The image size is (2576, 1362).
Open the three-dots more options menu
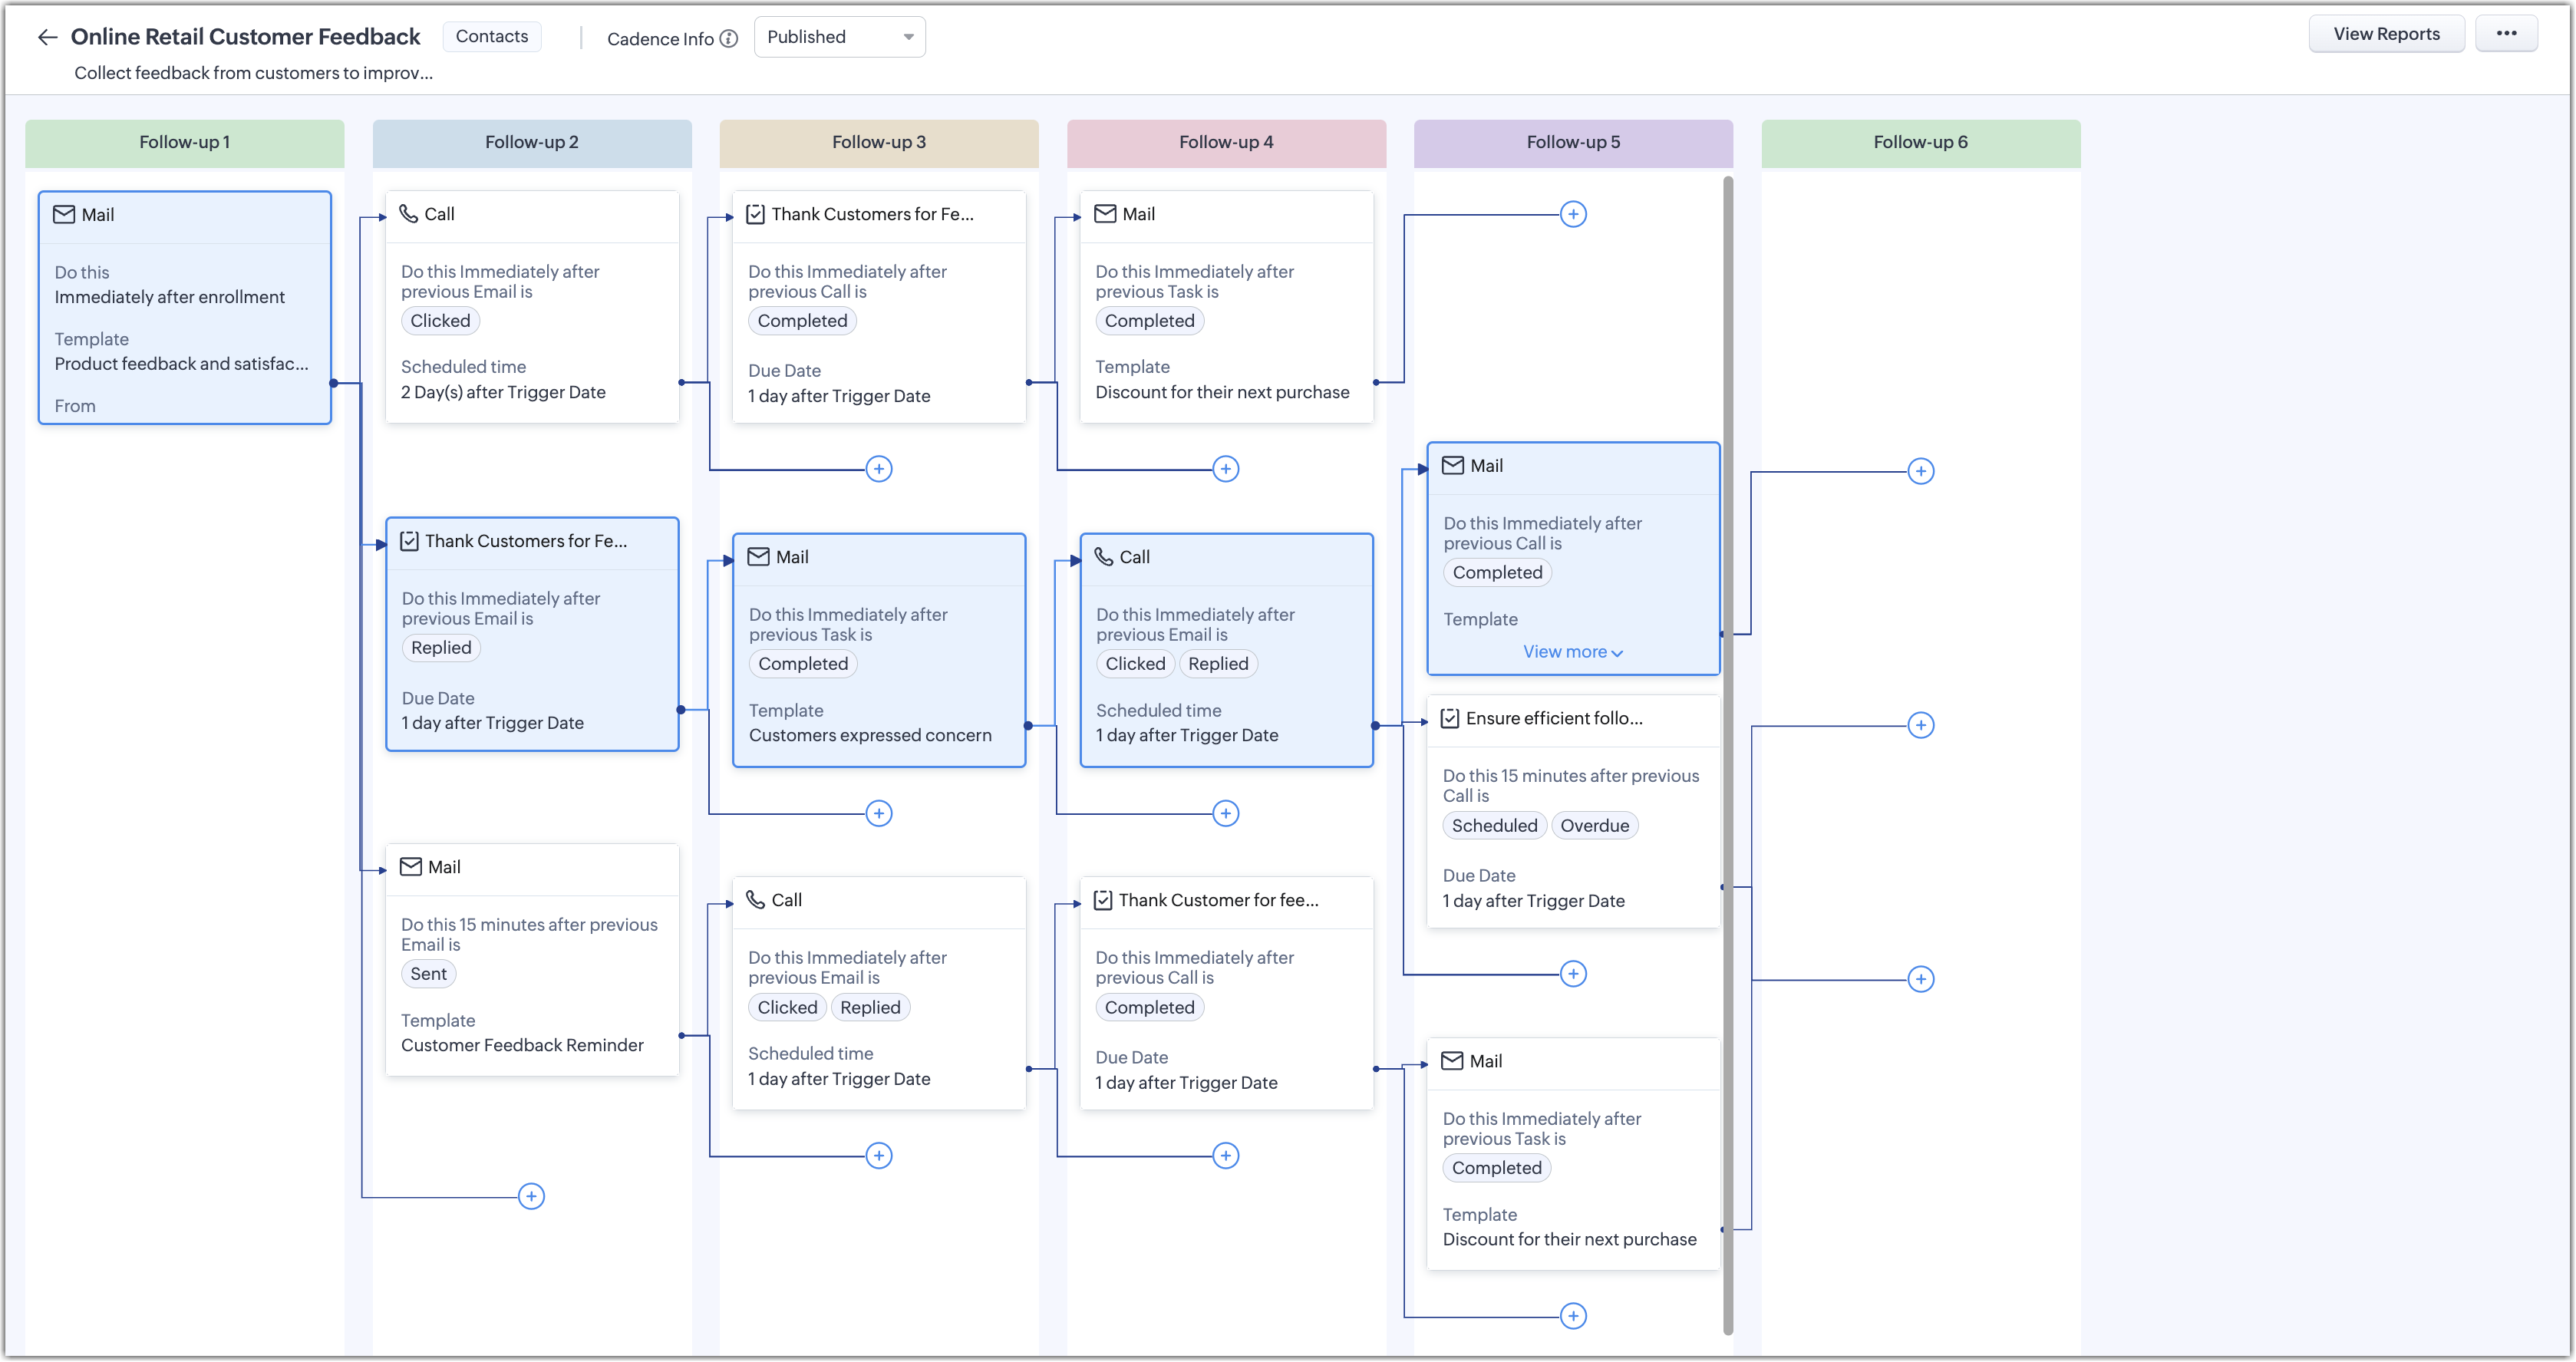[x=2506, y=34]
